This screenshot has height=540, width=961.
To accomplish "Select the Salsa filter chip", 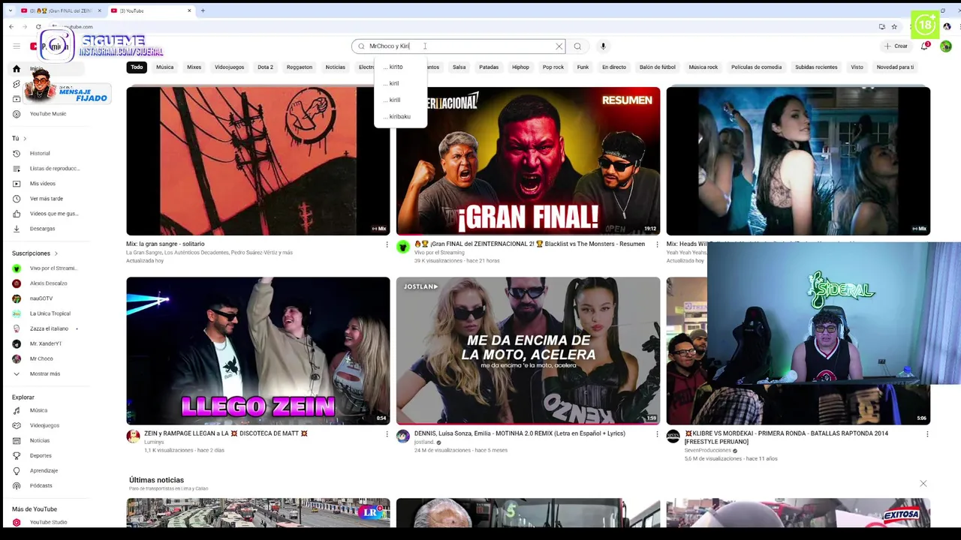I will [459, 67].
